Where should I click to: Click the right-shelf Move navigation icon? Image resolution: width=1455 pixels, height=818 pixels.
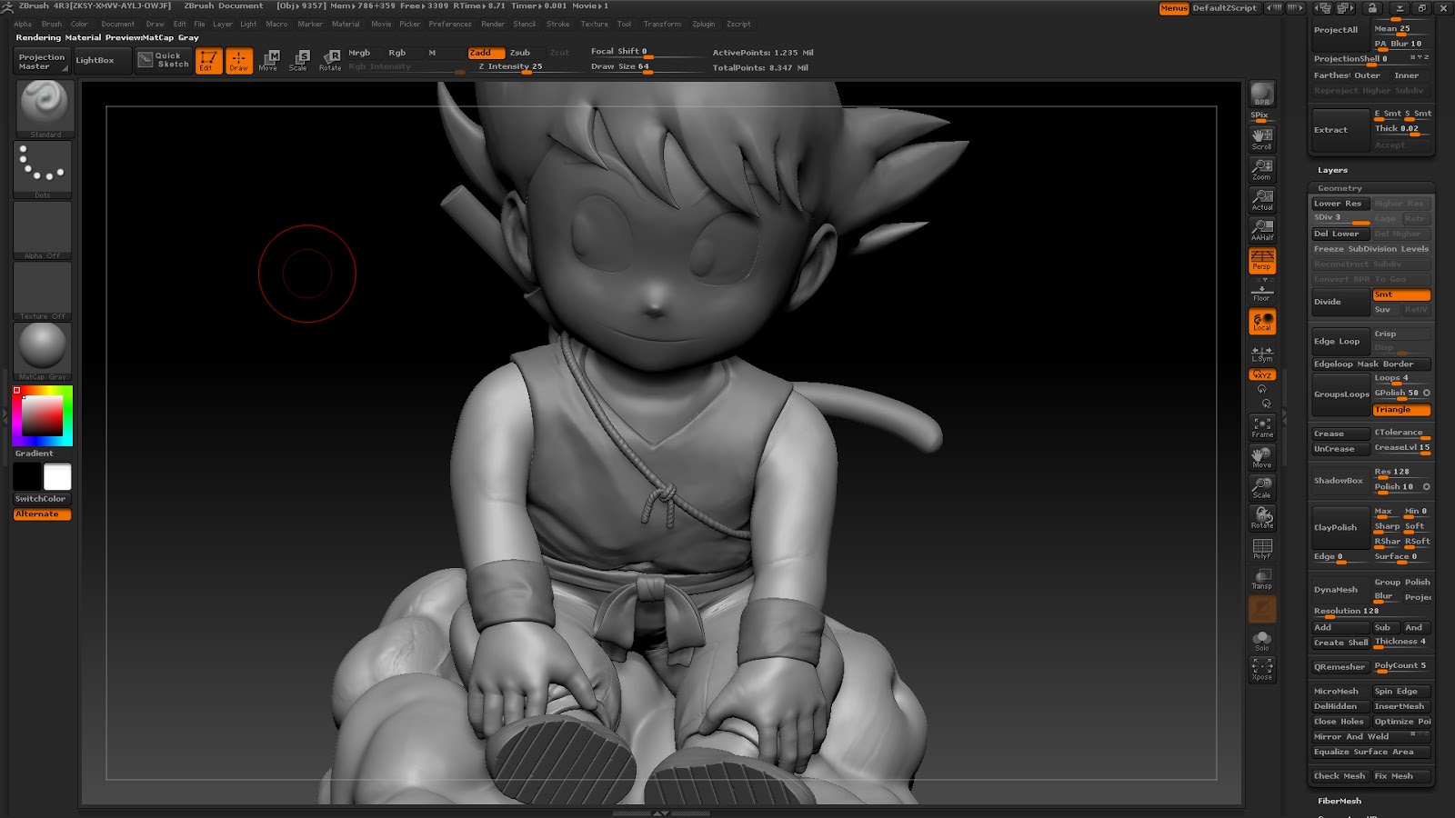tap(1262, 457)
